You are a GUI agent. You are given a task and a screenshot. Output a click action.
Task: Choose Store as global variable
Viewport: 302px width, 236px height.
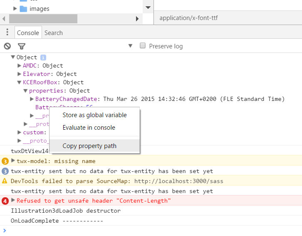click(94, 115)
